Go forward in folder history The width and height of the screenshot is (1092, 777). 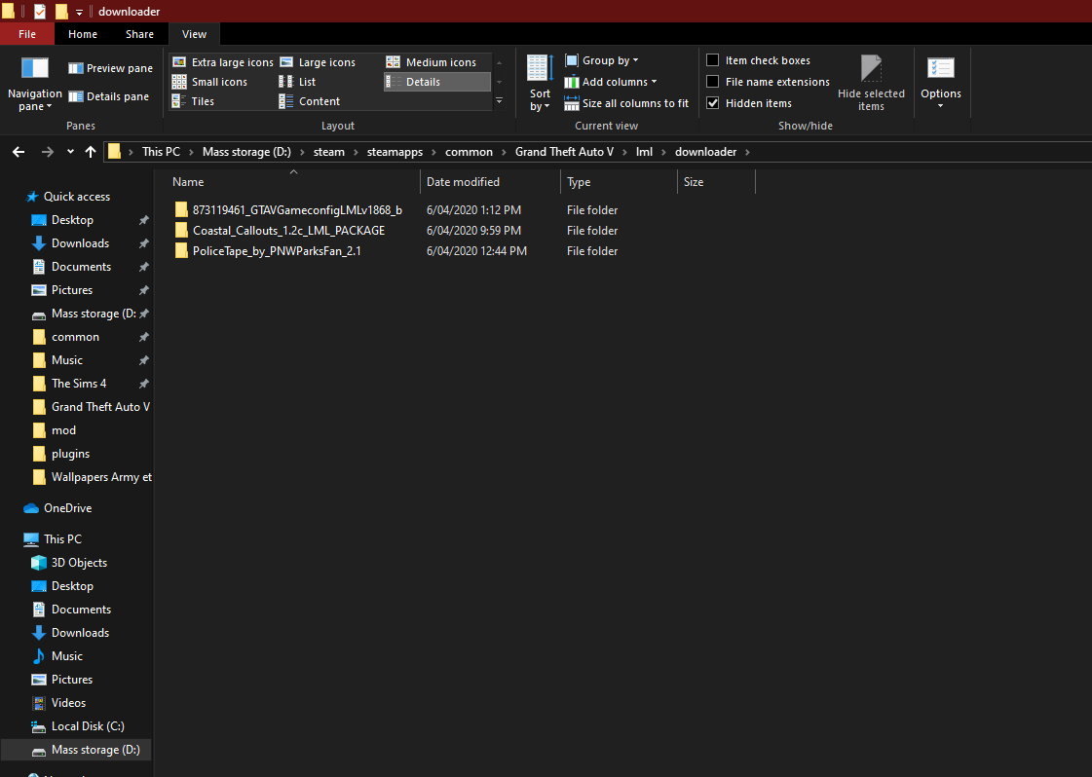pos(48,152)
